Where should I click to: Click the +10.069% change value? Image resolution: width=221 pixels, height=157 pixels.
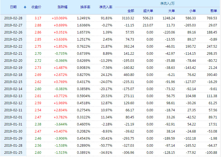pos(59,18)
